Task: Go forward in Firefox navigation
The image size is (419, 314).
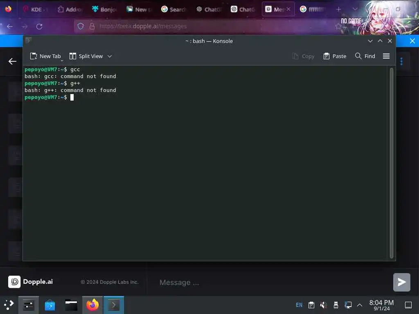Action: pyautogui.click(x=25, y=27)
